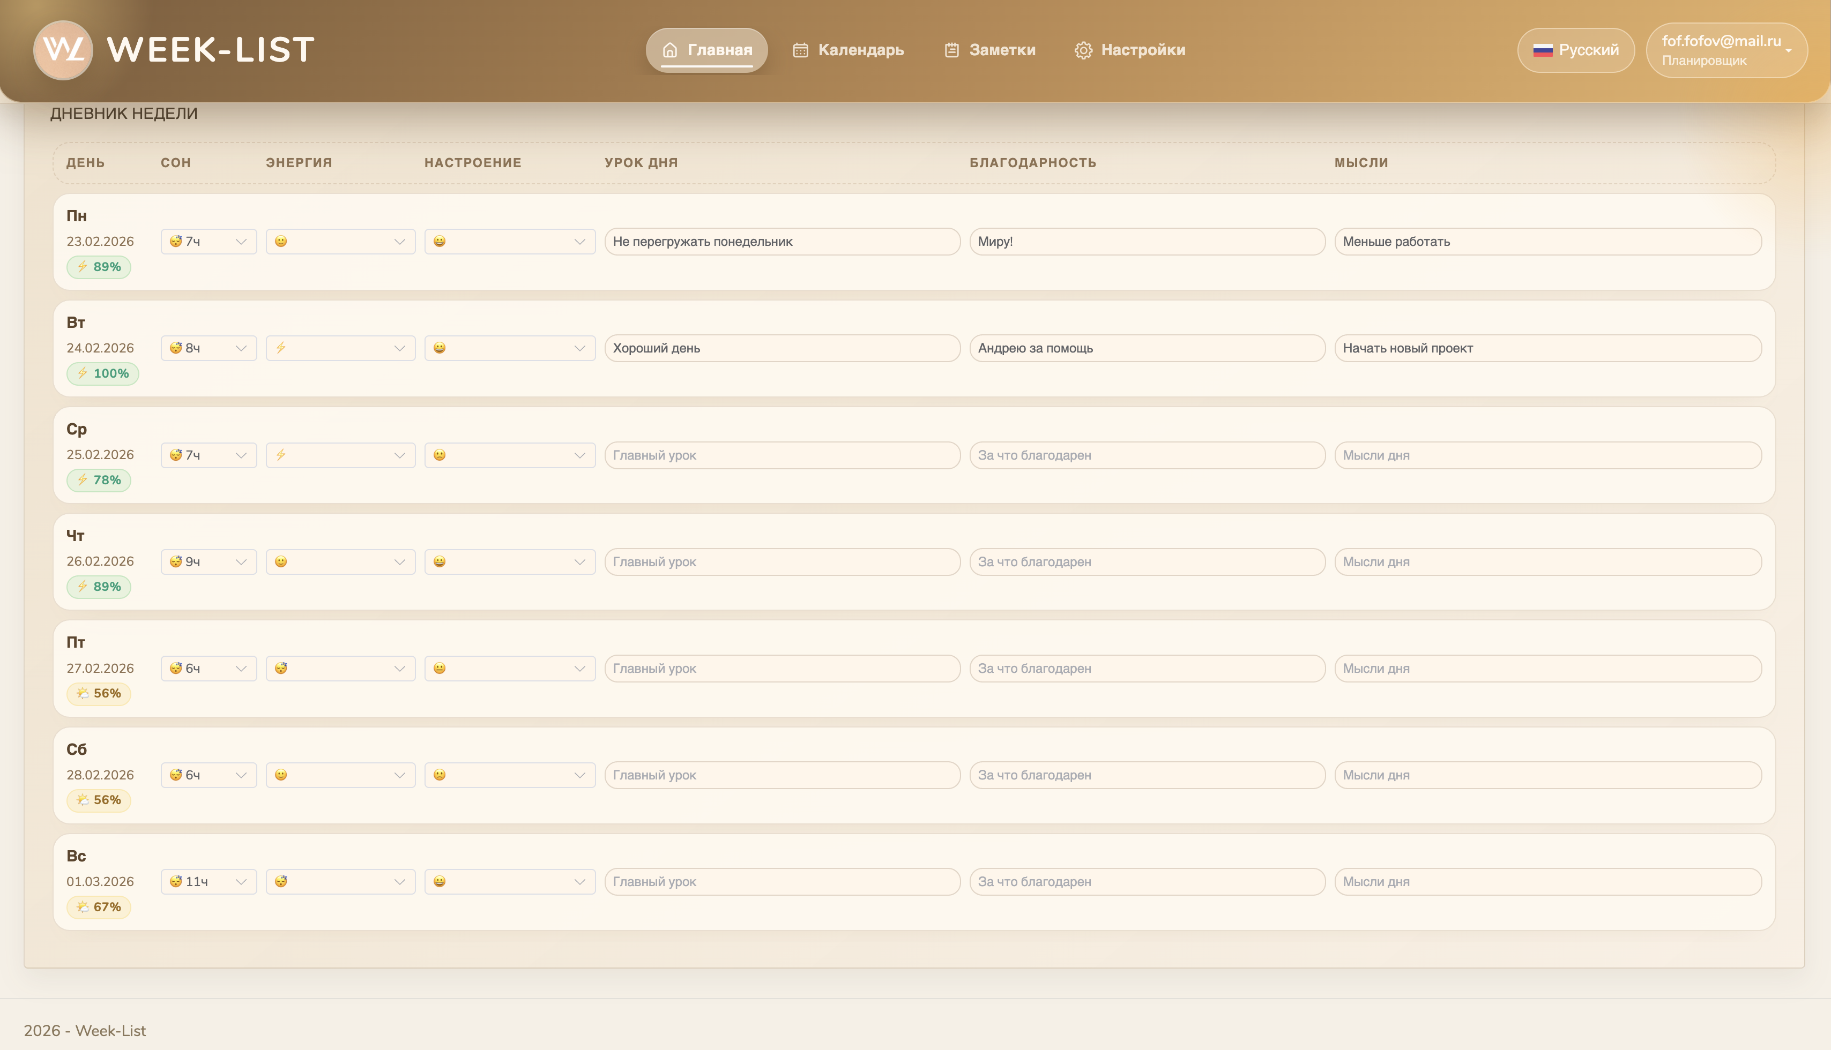Image resolution: width=1831 pixels, height=1050 pixels.
Task: Open Sunday's mood dropdown
Action: (509, 881)
